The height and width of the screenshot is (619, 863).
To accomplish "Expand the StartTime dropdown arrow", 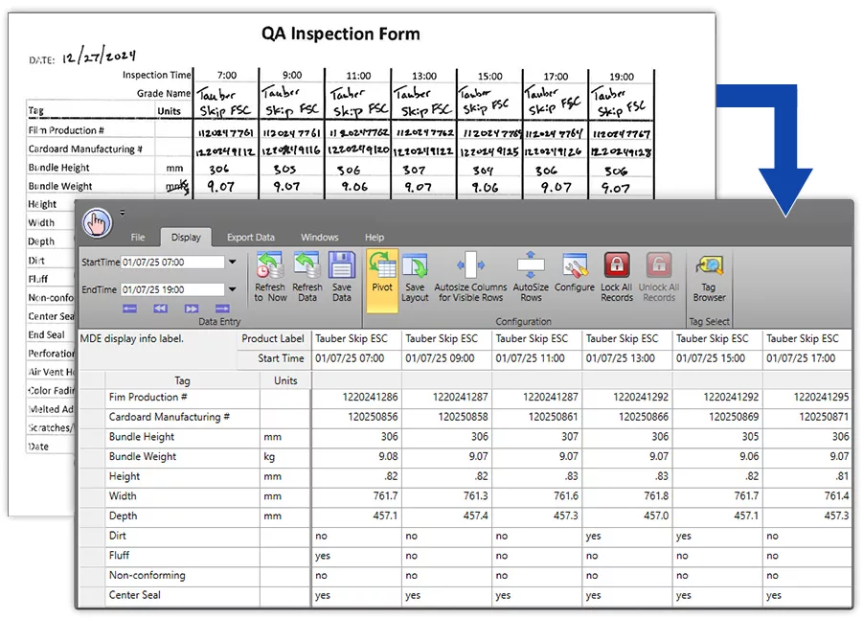I will (x=232, y=263).
